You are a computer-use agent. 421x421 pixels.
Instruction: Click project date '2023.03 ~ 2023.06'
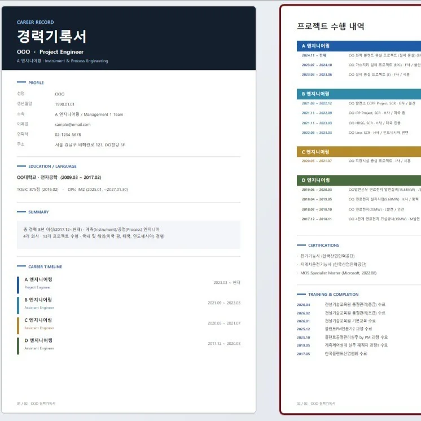tap(317, 74)
